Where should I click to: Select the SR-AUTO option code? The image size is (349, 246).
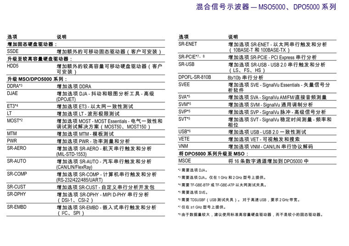tap(17, 161)
